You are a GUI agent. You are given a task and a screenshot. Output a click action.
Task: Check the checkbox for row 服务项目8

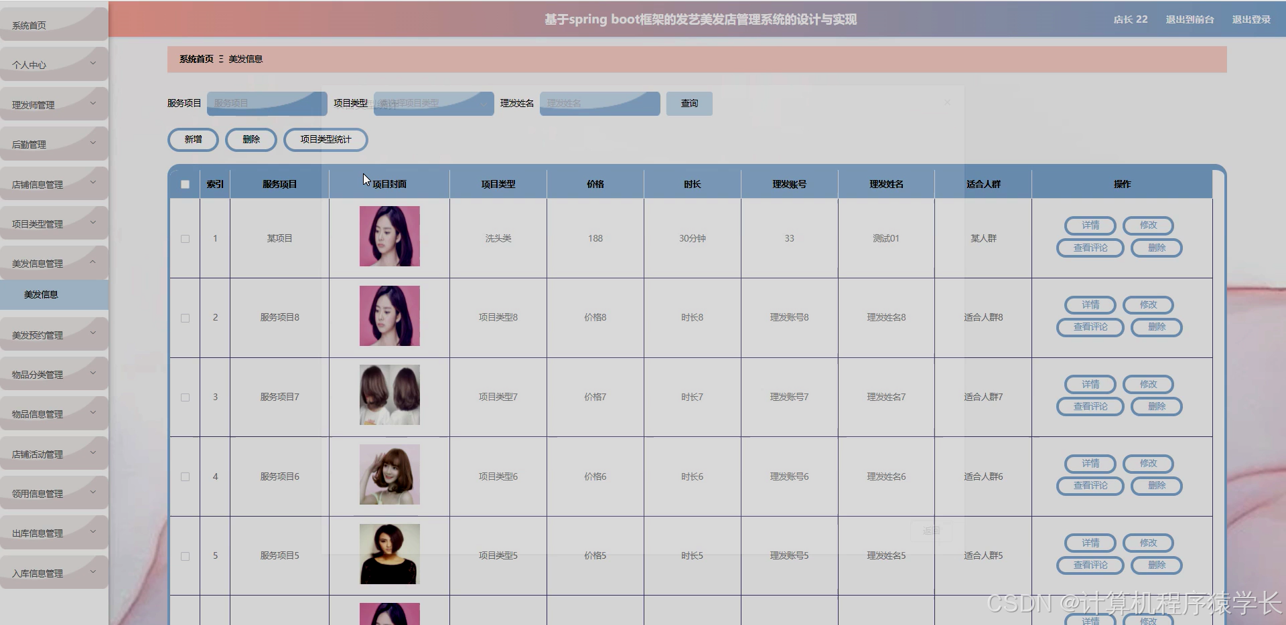tap(185, 318)
